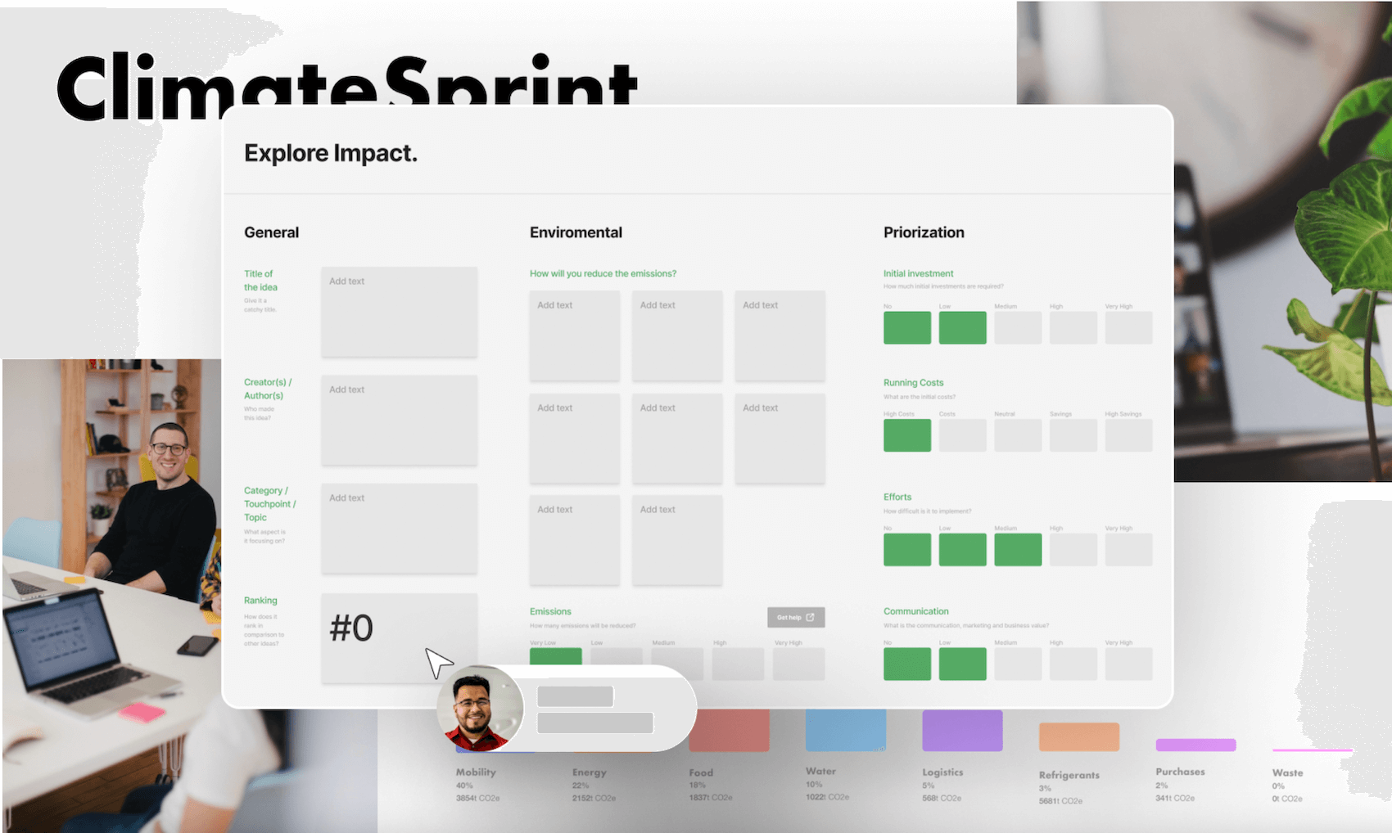Viewport: 1392px width, 833px height.
Task: Click the Creator(s) / Author(s) text field
Action: [x=399, y=420]
